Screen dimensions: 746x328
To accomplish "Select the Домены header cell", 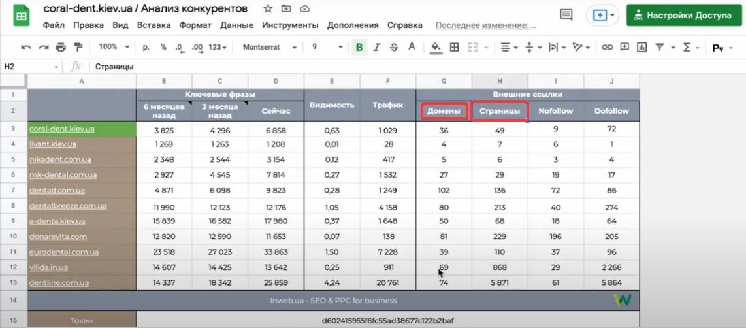I will coord(444,111).
